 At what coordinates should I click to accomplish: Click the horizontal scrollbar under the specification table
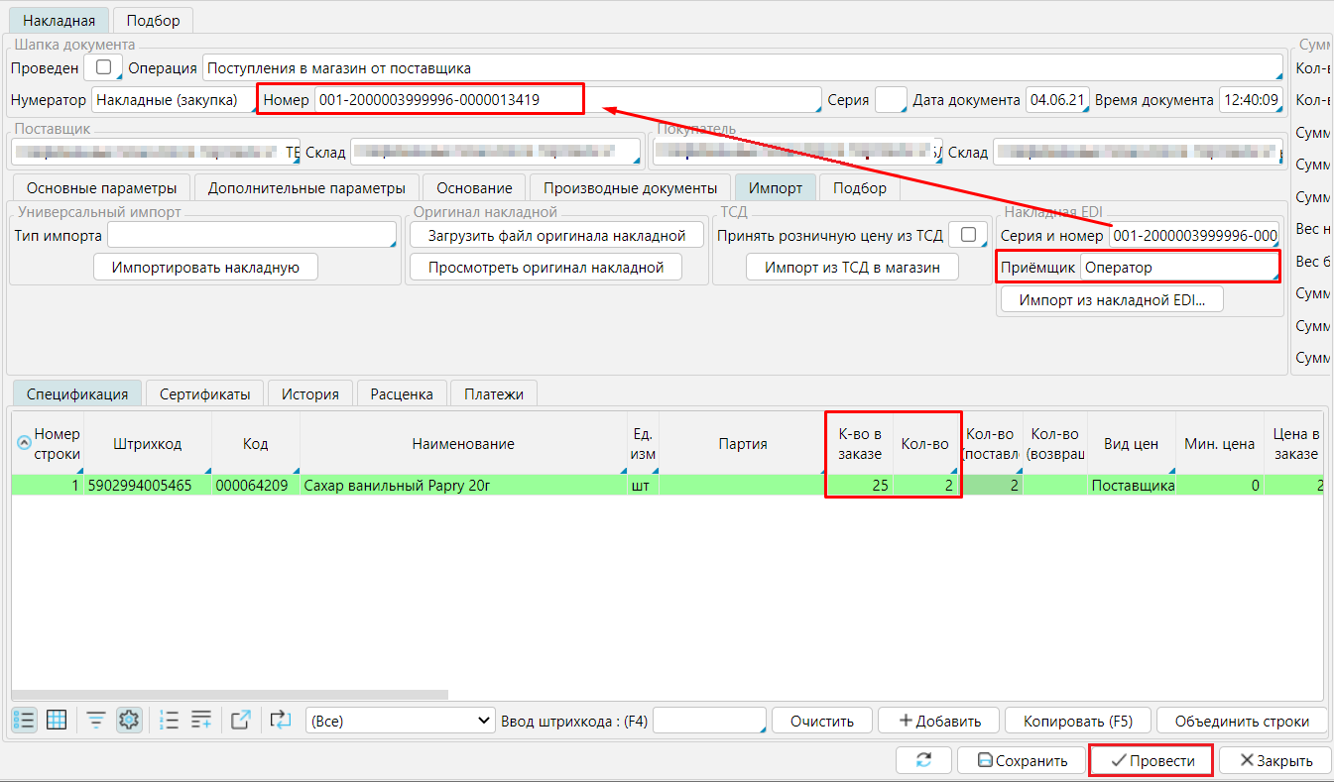(230, 695)
